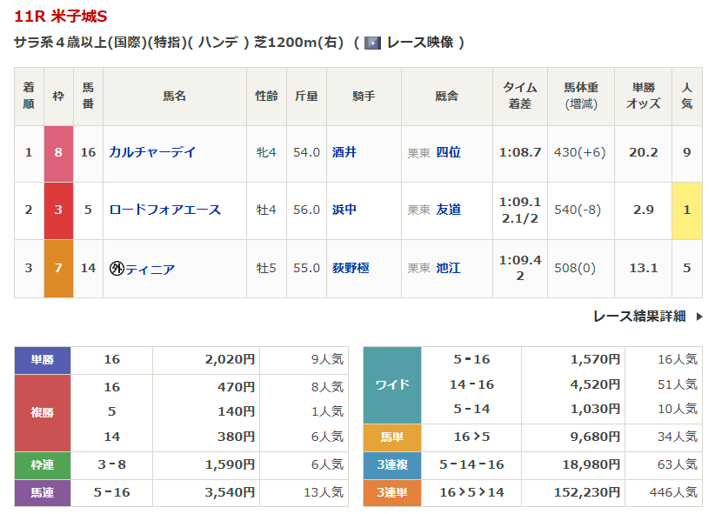Select the horse name ティニア
715x514 pixels.
click(x=150, y=269)
